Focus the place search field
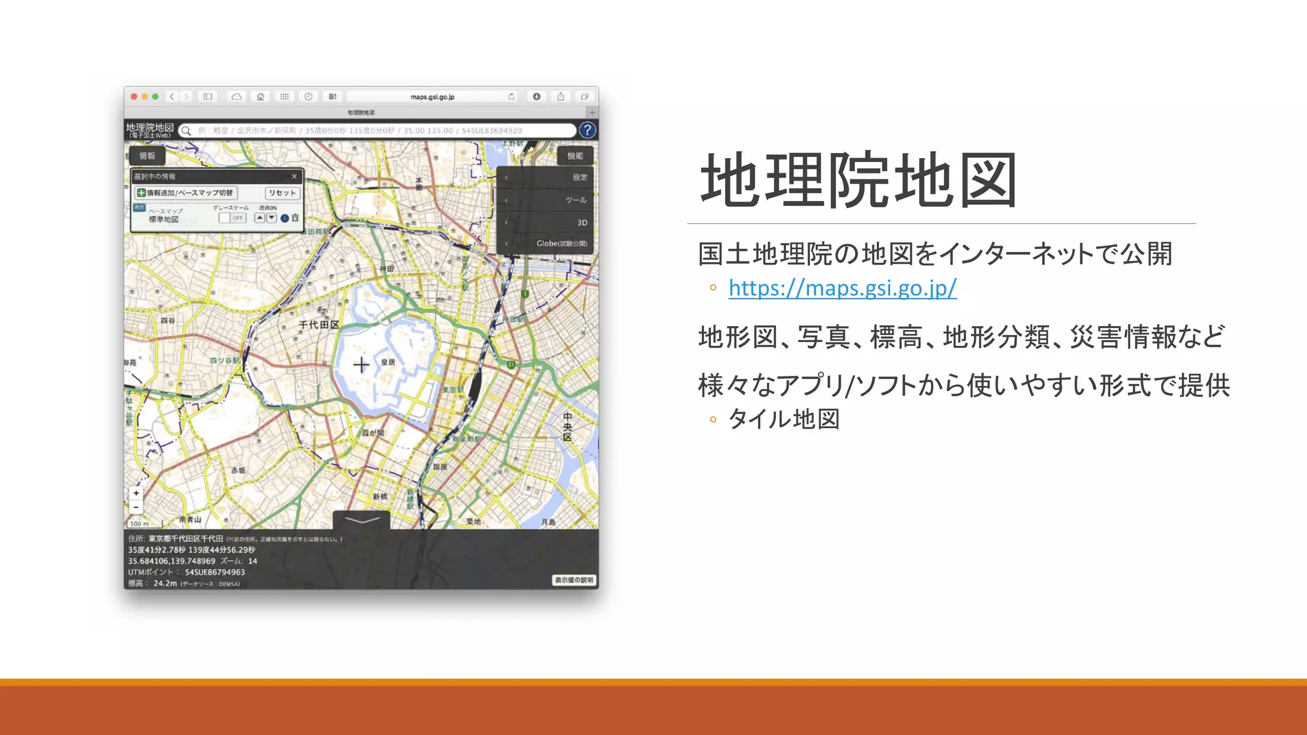Viewport: 1307px width, 735px height. 377,131
